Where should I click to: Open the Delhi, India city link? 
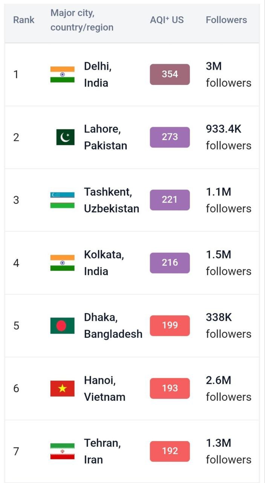click(98, 74)
